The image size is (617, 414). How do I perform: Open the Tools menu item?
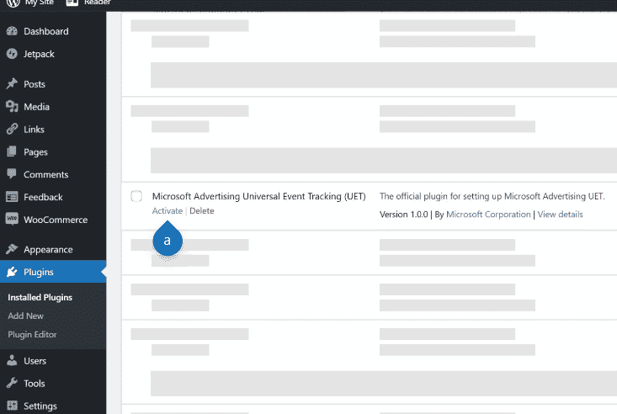53,383
